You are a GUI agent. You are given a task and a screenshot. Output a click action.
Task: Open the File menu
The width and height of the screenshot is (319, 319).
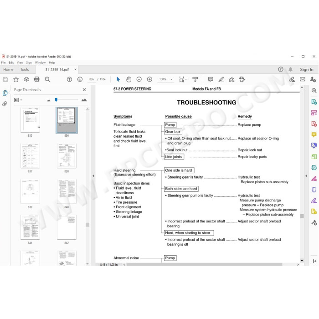(3, 63)
